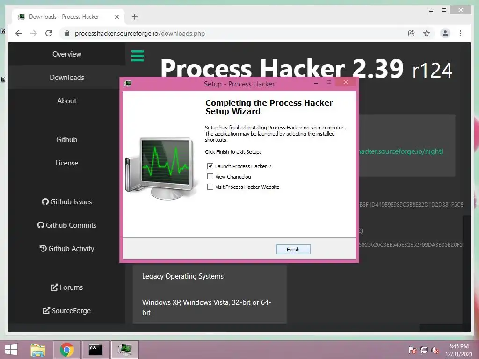479x359 pixels.
Task: Open the green hamburger menu icon
Action: click(138, 56)
